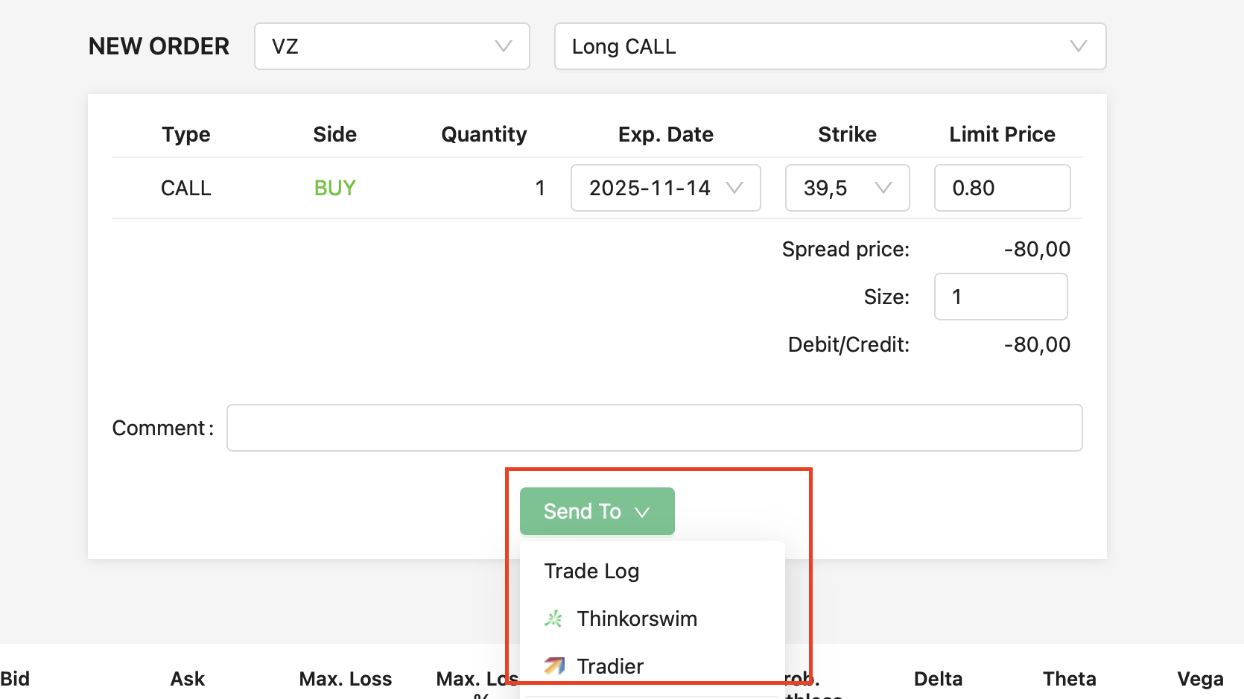Focus the Size input field
1244x699 pixels.
click(x=1000, y=297)
